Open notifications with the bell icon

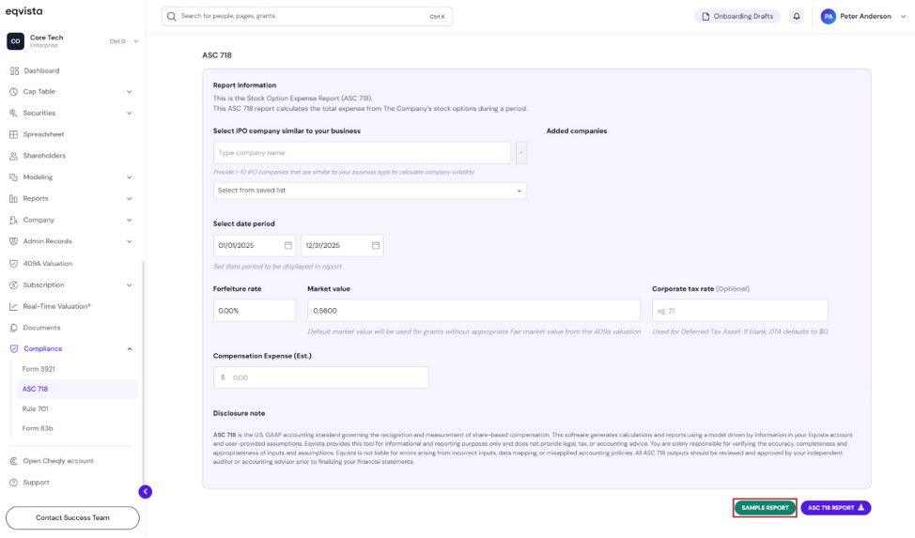pos(797,16)
